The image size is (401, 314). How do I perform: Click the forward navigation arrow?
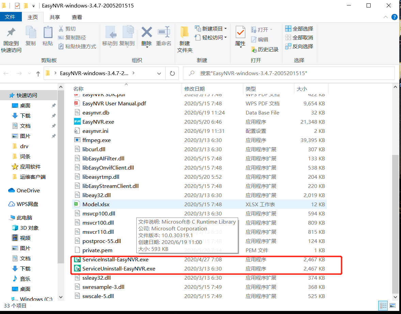(19, 73)
